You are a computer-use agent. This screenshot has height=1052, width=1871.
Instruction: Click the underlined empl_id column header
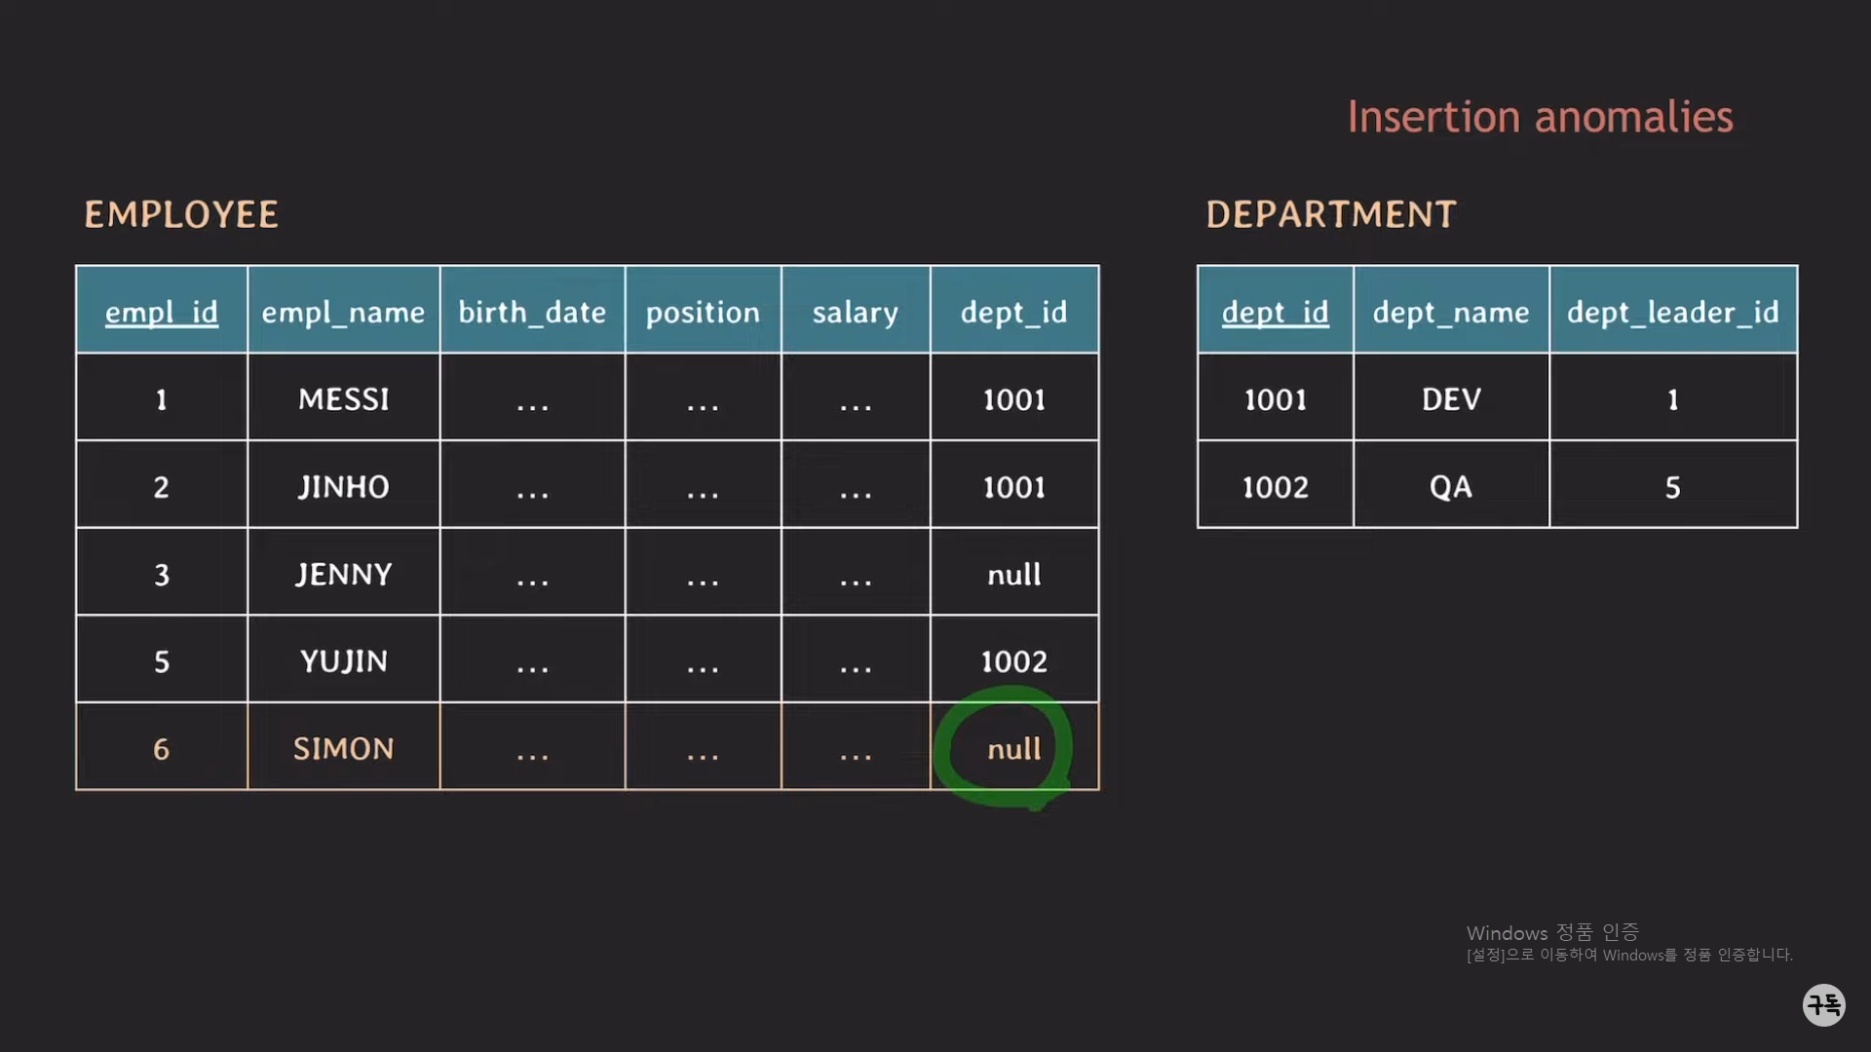[162, 312]
